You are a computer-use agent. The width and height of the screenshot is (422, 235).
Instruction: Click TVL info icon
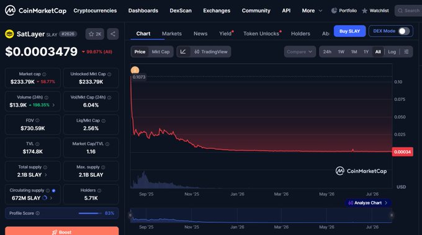[37, 144]
